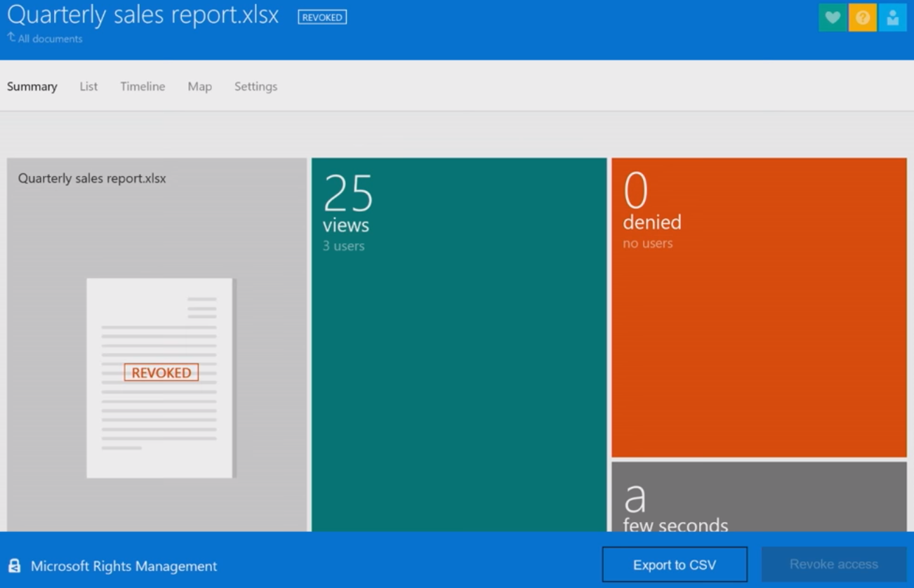This screenshot has width=914, height=588.
Task: Switch to the Summary tab
Action: point(32,86)
